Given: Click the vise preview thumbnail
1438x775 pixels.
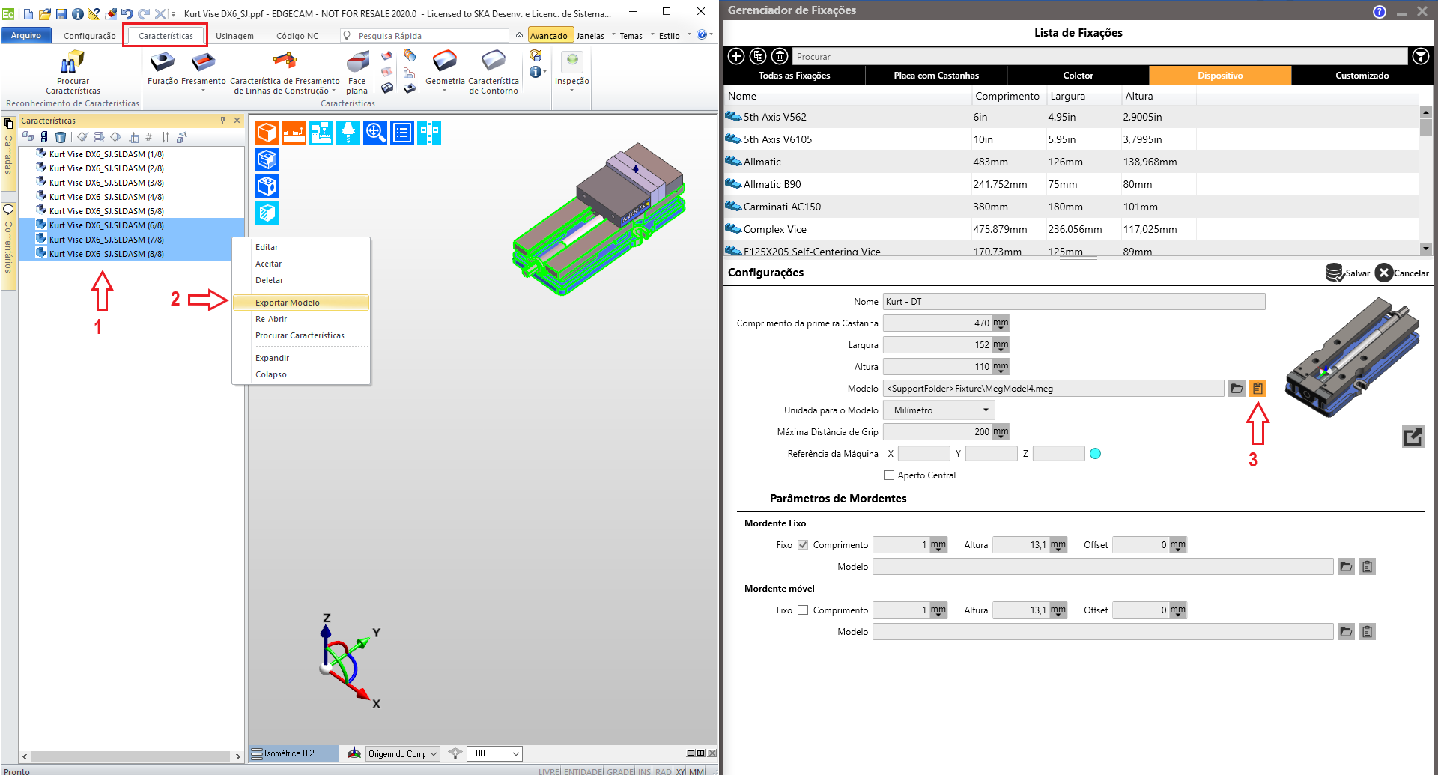Looking at the screenshot, I should coord(1353,356).
